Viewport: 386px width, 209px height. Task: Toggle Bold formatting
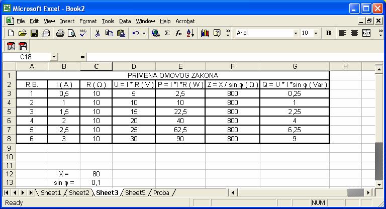click(328, 33)
